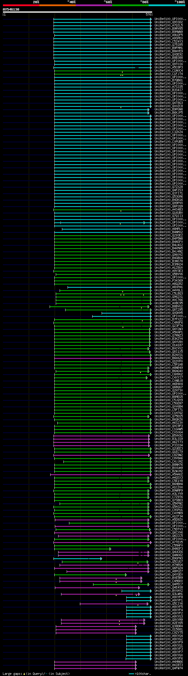This screenshot has width=188, height=676.
Task: Select the UniRef100_Q4YGE0 label
Action: (x=169, y=574)
